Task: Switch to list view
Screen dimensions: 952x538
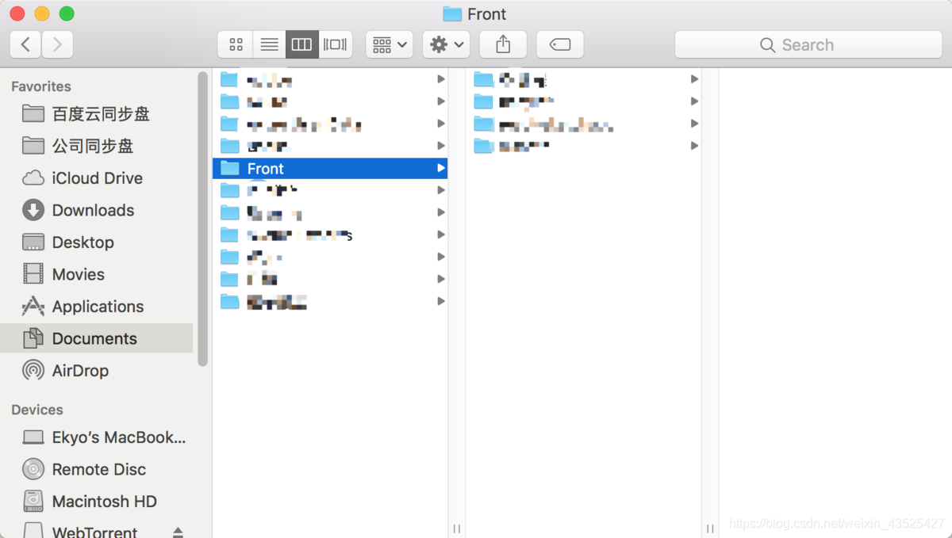Action: 269,44
